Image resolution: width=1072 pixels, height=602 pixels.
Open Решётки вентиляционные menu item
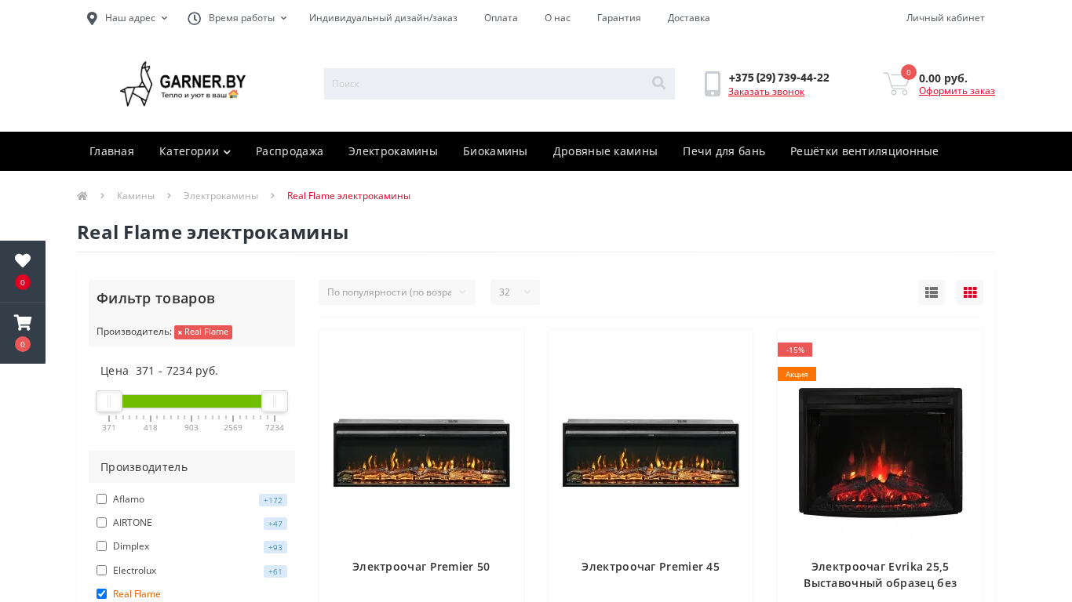(864, 151)
